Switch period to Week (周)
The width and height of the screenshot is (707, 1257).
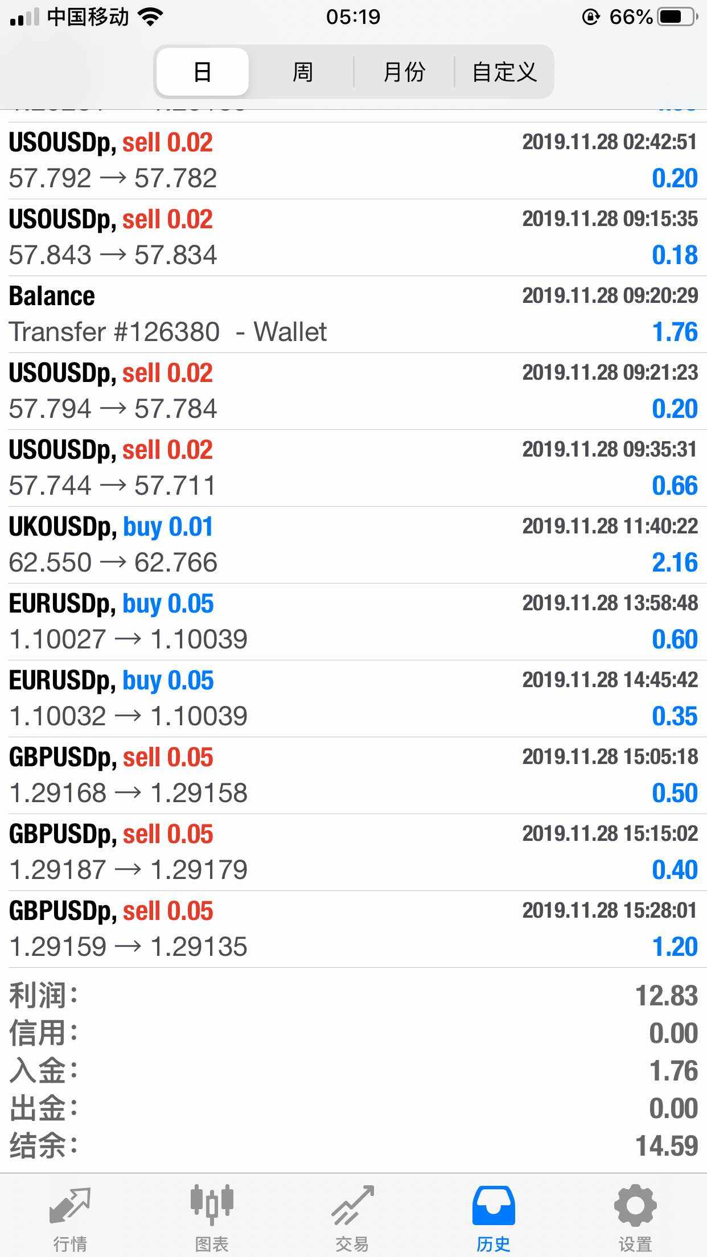click(x=302, y=72)
